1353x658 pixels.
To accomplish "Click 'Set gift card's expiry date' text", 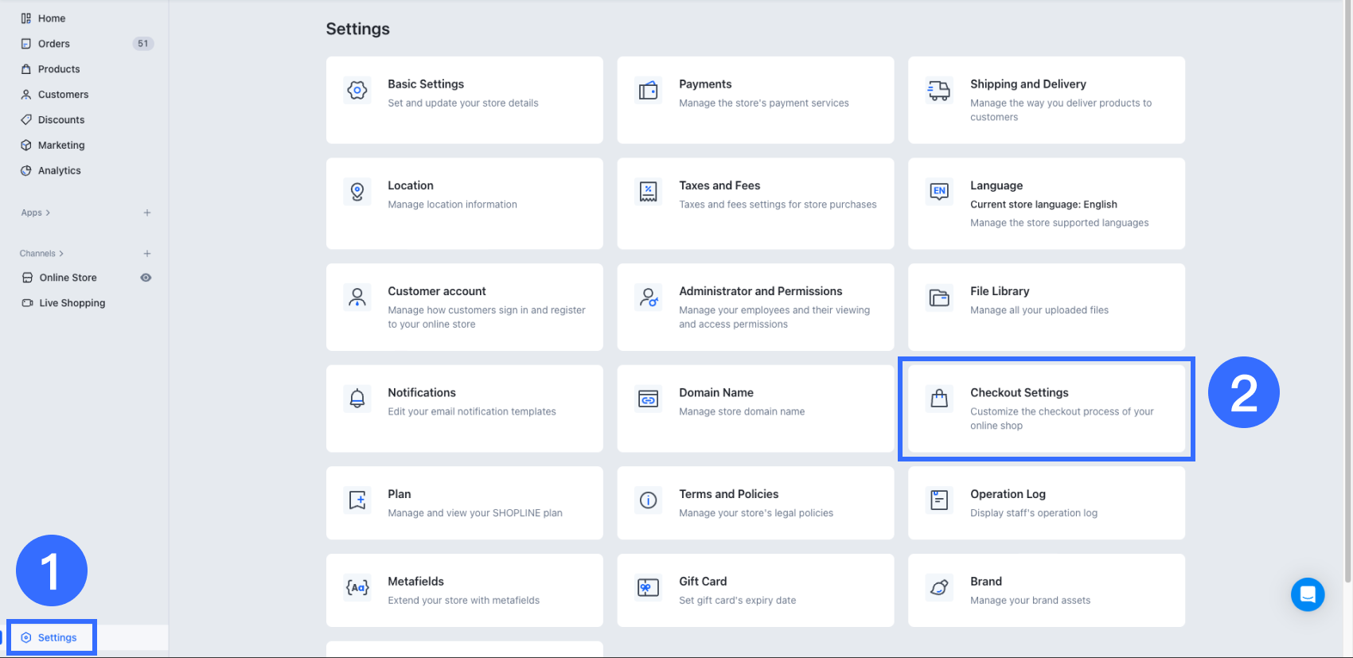I will click(x=738, y=601).
